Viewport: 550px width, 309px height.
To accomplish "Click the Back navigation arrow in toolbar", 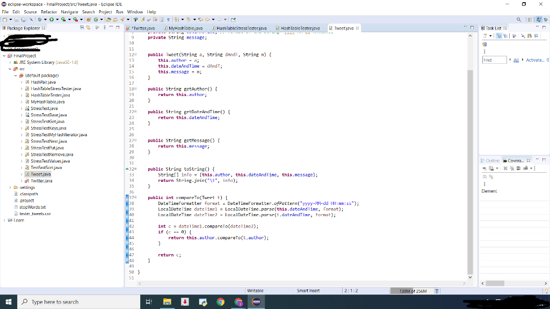I will pyautogui.click(x=208, y=20).
